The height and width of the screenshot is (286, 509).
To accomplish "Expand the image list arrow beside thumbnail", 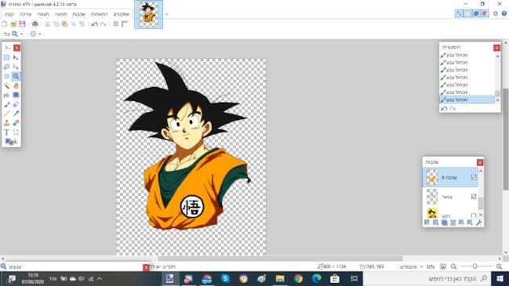I will pos(166,14).
